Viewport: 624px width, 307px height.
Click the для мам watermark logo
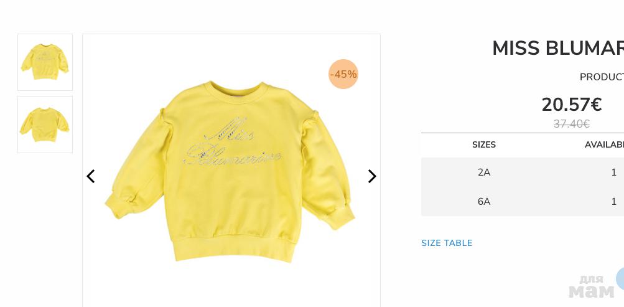[592, 286]
